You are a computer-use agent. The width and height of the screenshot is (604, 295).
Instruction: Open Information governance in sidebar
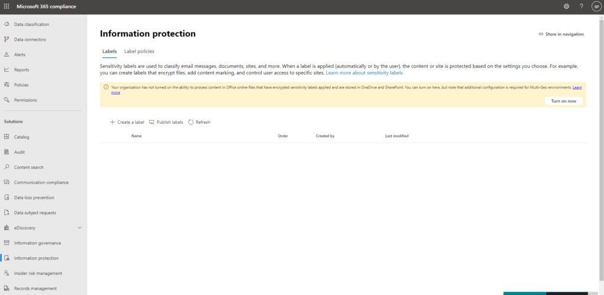coord(37,243)
